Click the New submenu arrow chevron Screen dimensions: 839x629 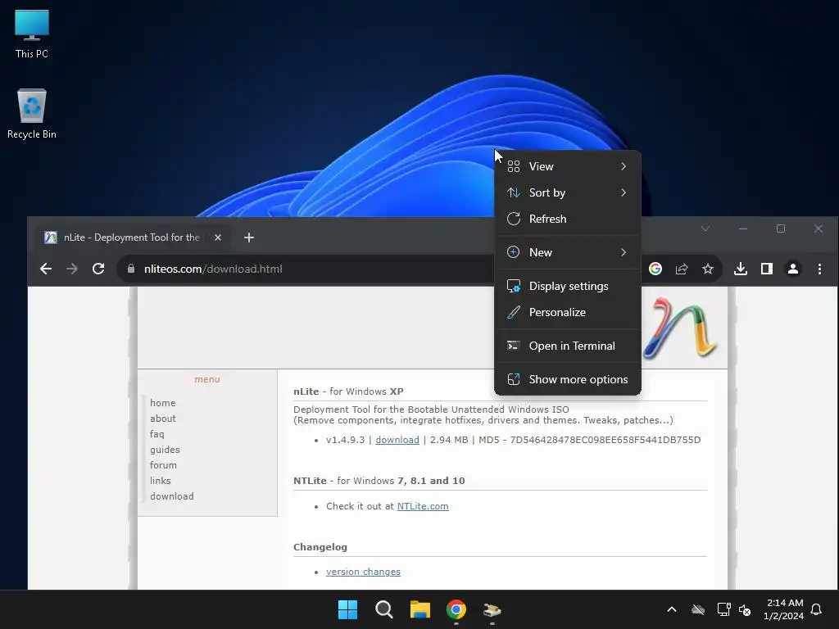pos(624,252)
